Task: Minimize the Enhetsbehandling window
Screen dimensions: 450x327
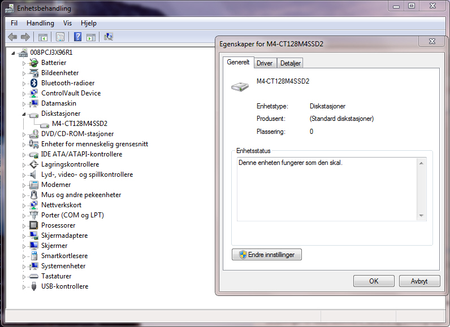Action: pyautogui.click(x=396, y=6)
